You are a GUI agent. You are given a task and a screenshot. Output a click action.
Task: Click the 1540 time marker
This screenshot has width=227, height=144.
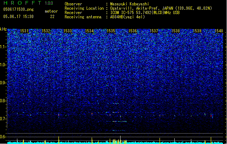pyautogui.click(x=219, y=31)
